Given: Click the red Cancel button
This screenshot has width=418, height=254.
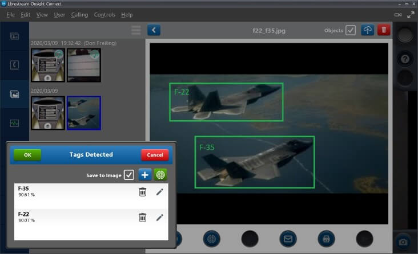Looking at the screenshot, I should pyautogui.click(x=155, y=155).
